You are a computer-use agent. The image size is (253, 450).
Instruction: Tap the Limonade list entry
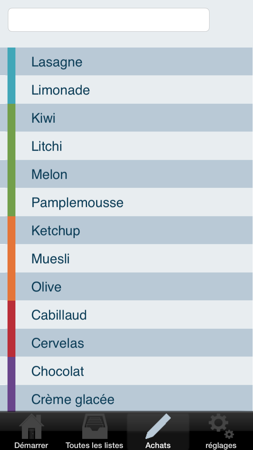(126, 90)
